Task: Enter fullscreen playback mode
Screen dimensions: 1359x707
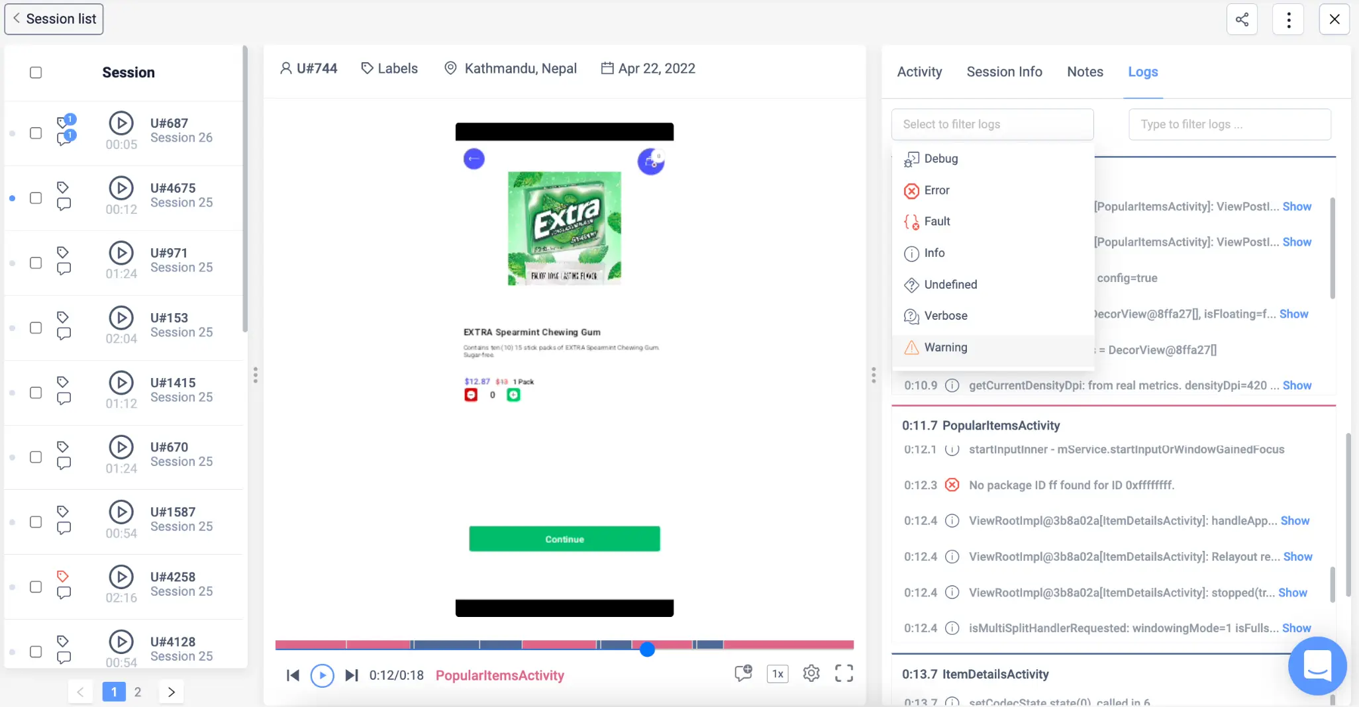Action: (x=844, y=674)
